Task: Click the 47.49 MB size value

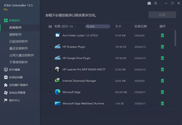Action: (x=120, y=36)
